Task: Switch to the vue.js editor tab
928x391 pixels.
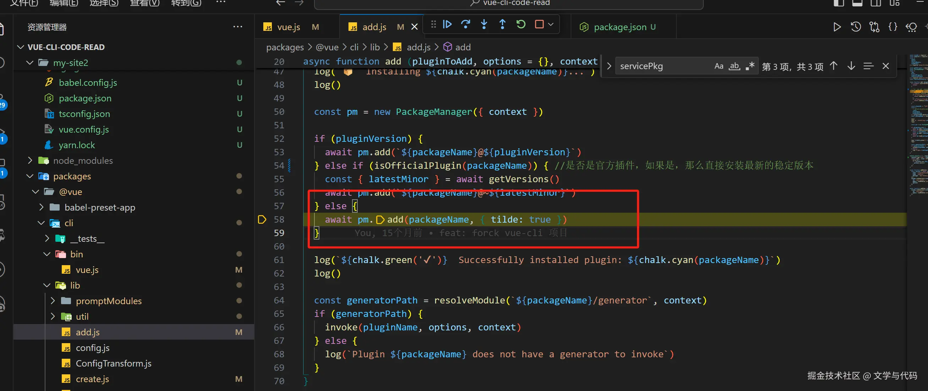Action: click(288, 27)
